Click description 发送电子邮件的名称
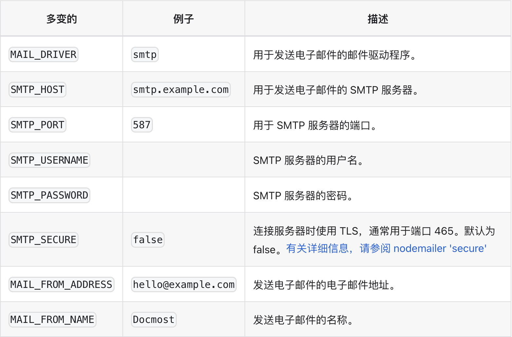 (303, 320)
